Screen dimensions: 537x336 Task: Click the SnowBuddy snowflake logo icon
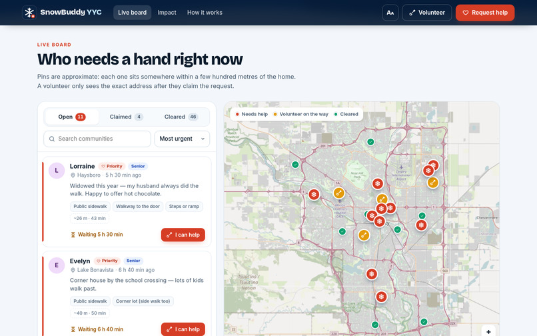(29, 13)
